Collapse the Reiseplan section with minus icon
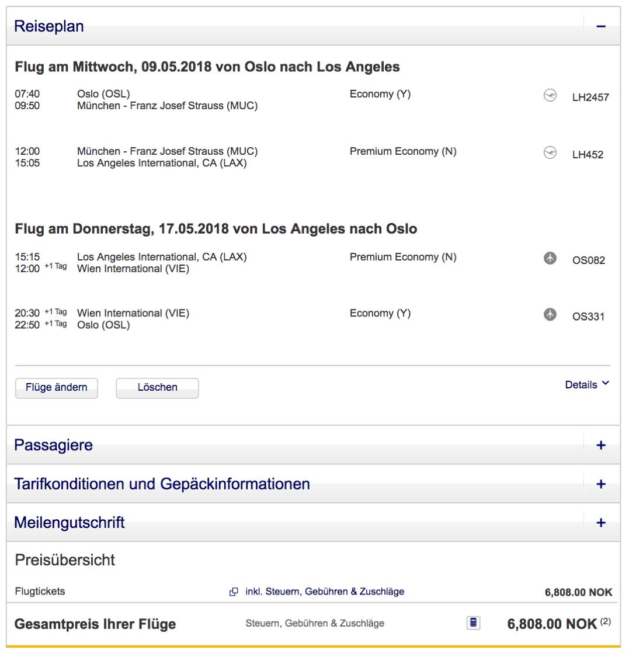Screen dimensions: 629x657 [601, 26]
